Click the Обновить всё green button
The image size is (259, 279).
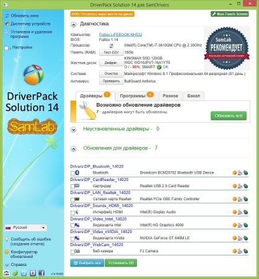pos(229,116)
